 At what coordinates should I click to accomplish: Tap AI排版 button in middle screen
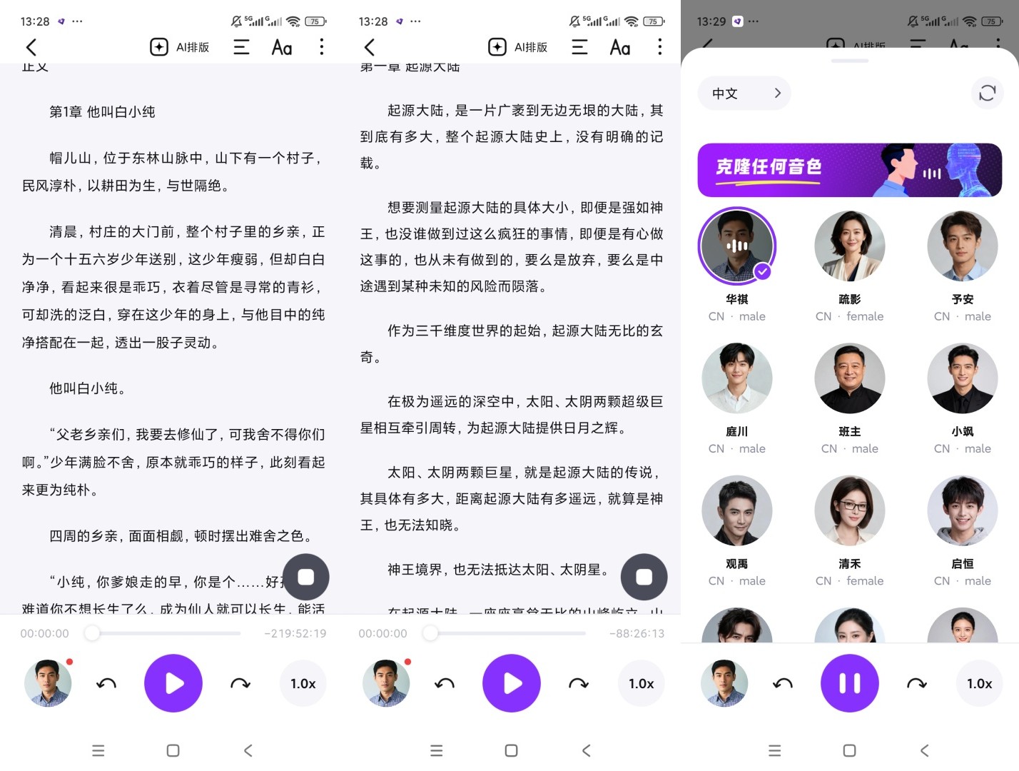coord(518,47)
